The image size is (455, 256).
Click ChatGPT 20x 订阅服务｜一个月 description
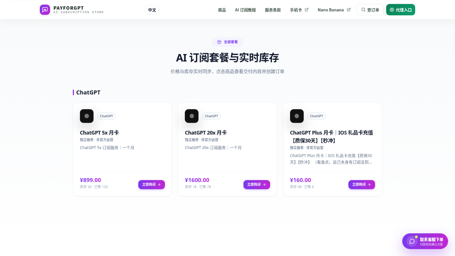pos(213,148)
